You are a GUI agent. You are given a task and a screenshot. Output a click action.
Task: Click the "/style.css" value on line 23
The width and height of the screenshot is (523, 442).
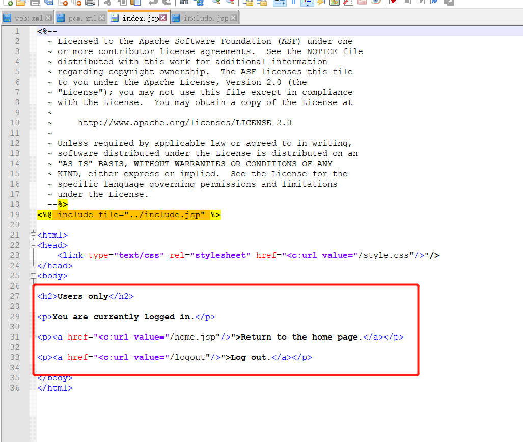click(386, 255)
